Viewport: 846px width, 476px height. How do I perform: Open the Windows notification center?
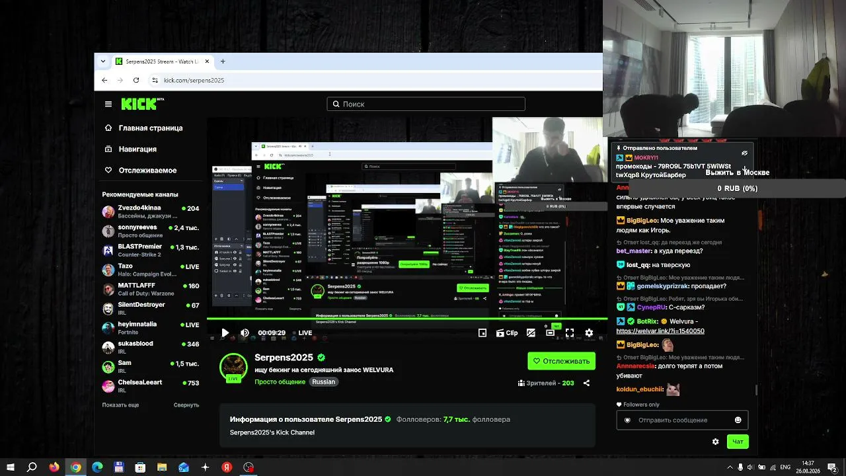[832, 467]
